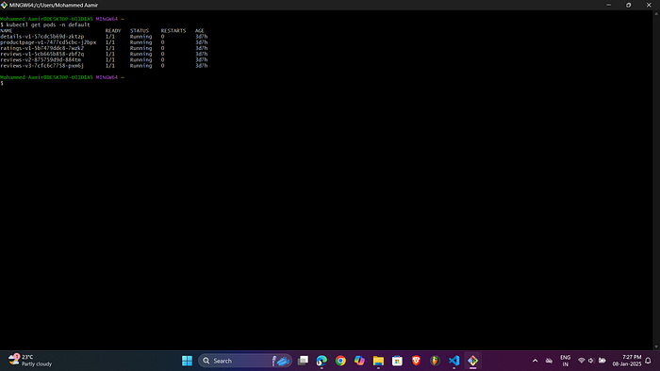The image size is (660, 371).
Task: Click the 1/1 ready value for details-v1
Action: [x=110, y=37]
